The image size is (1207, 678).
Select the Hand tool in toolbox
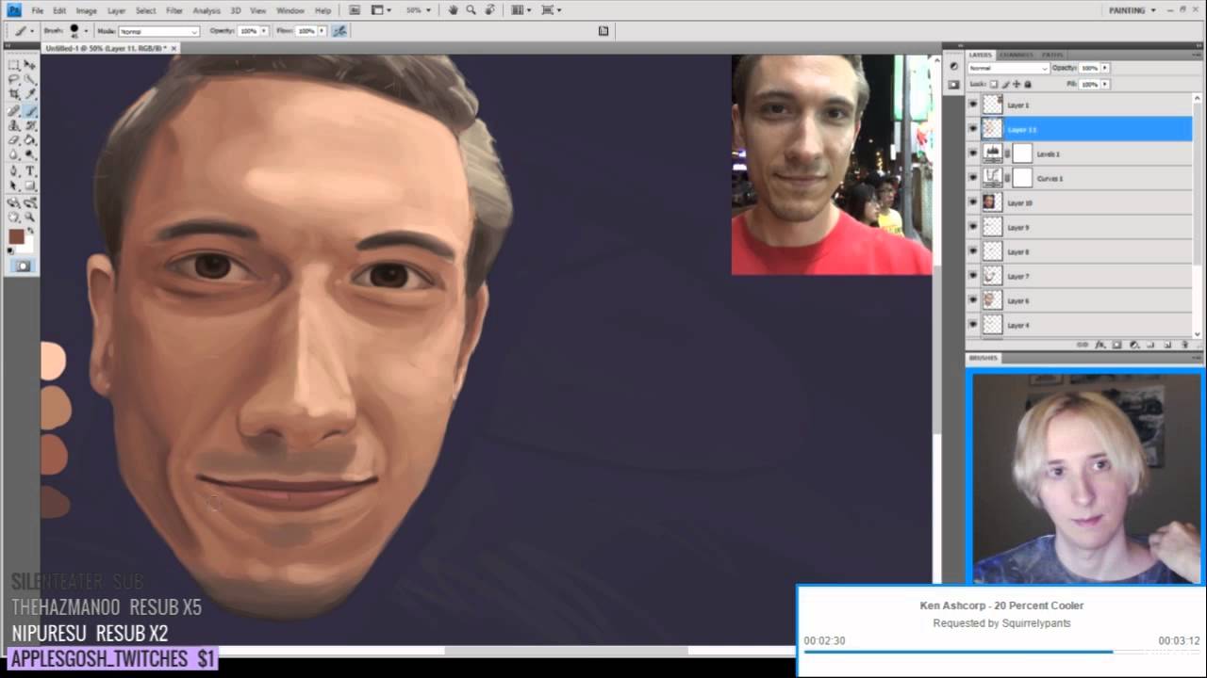click(14, 218)
